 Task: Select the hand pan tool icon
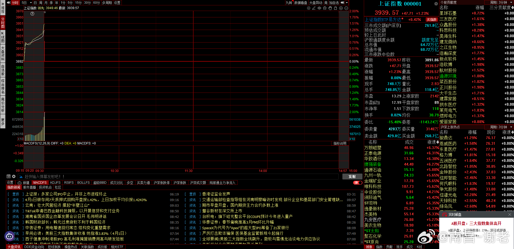click(x=330, y=8)
